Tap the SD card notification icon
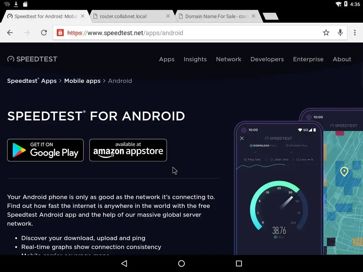The width and height of the screenshot is (363, 272). click(x=25, y=4)
